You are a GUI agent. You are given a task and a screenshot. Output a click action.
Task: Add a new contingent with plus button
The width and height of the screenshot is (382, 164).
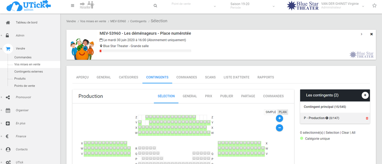click(x=365, y=95)
